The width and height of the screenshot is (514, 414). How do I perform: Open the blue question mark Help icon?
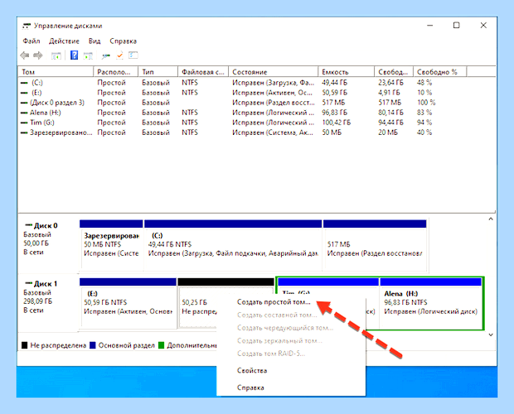75,55
